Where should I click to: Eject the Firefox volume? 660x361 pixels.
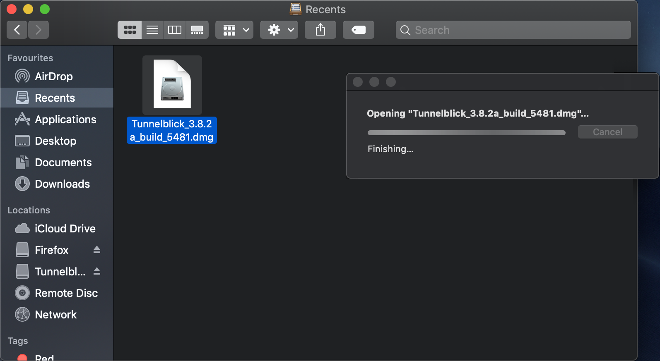coord(97,250)
